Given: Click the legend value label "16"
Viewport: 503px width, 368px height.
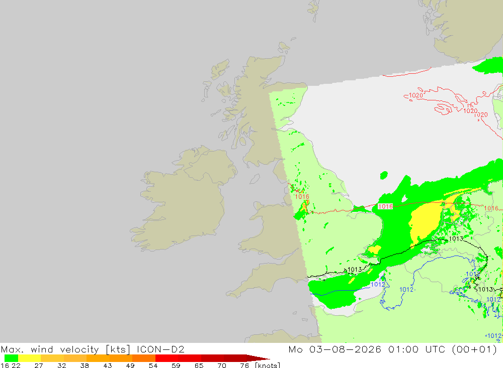Looking at the screenshot, I should click(x=5, y=365).
